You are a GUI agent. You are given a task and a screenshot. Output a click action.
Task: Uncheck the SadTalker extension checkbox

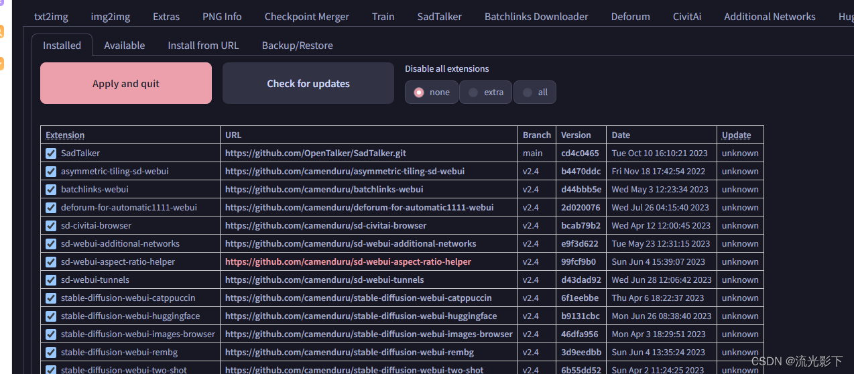pos(51,153)
